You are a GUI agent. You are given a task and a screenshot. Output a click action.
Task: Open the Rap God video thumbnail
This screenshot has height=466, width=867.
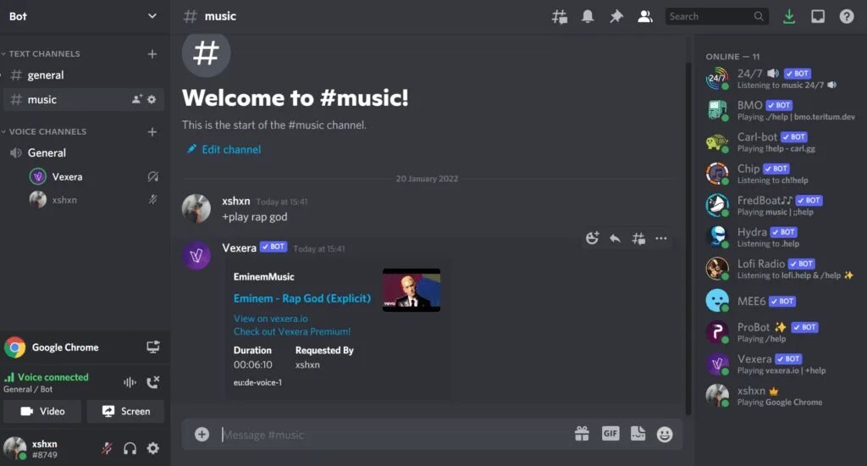click(411, 290)
